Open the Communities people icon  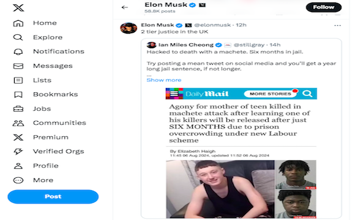pyautogui.click(x=18, y=123)
